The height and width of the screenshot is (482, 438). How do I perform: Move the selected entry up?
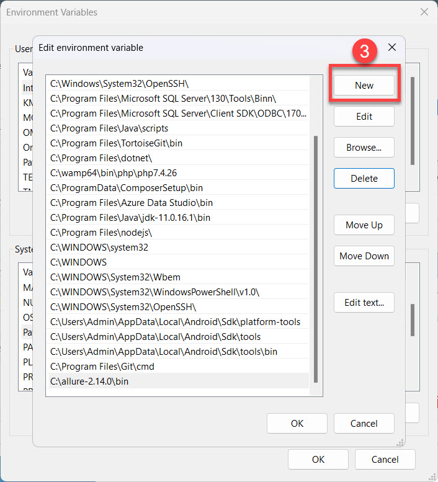364,225
